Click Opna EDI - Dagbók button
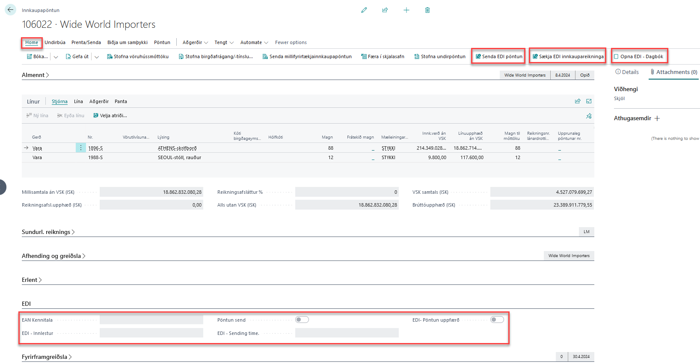Viewport: 700px width, 364px height. (639, 56)
